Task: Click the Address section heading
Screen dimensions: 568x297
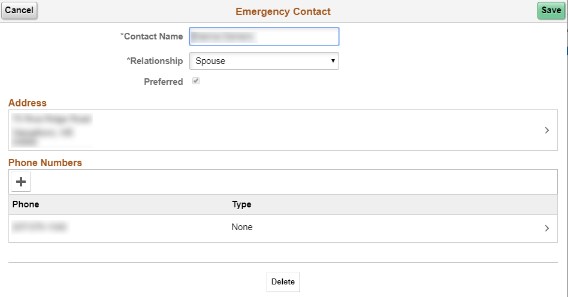Action: coord(28,103)
